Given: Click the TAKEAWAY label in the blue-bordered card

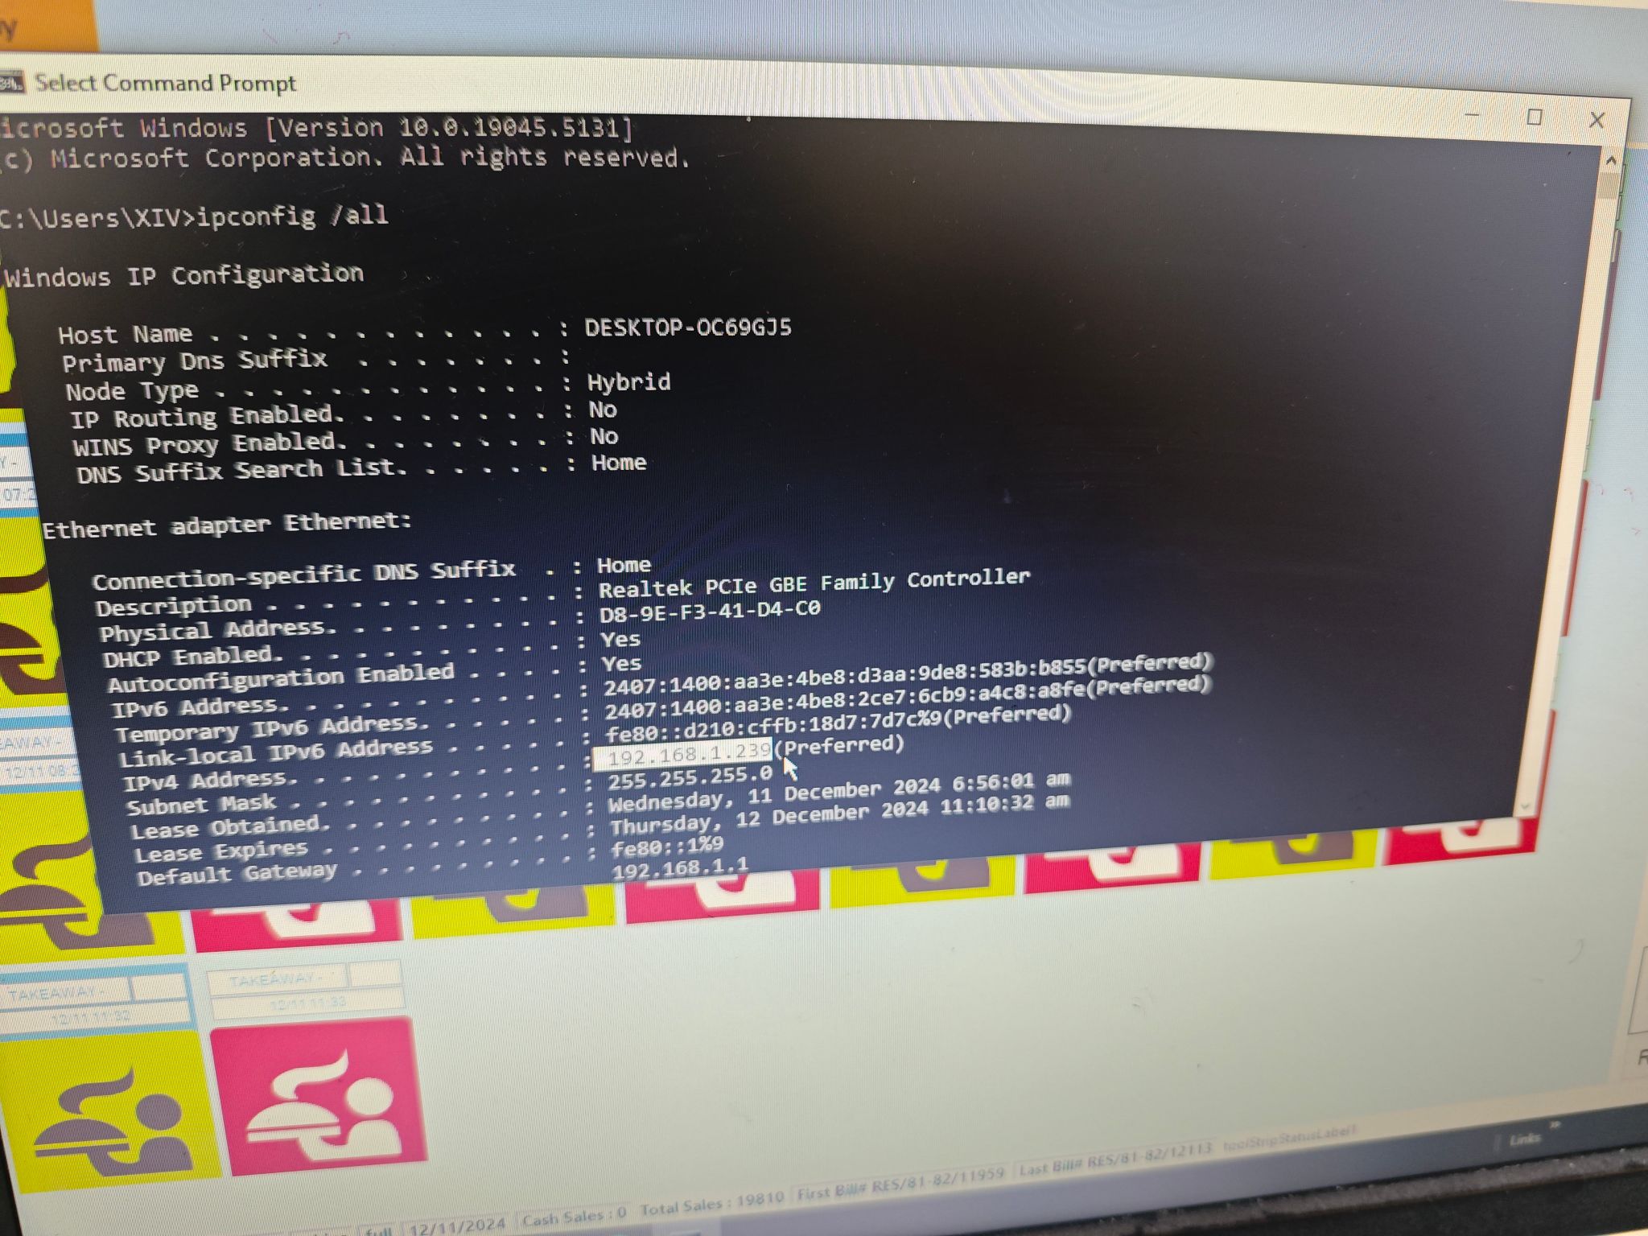Looking at the screenshot, I should 55,993.
